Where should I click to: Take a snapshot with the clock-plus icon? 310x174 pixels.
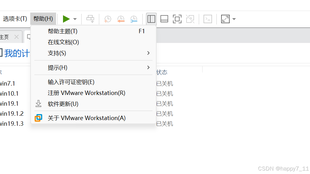[x=107, y=19]
